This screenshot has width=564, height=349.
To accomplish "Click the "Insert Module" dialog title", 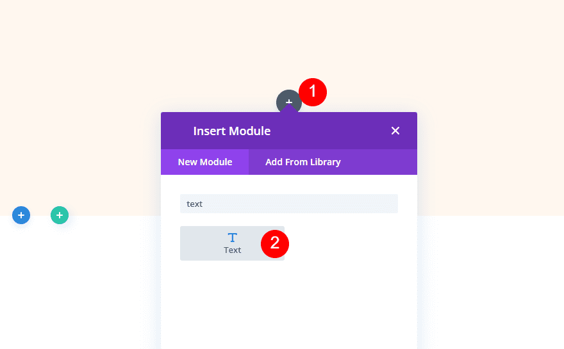I will pyautogui.click(x=231, y=131).
